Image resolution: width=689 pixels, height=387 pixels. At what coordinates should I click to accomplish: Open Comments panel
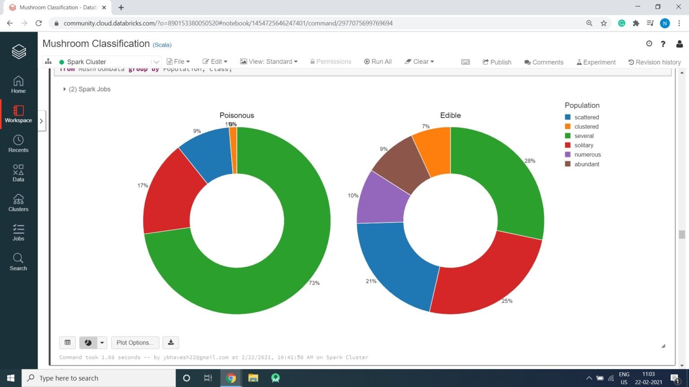(x=544, y=62)
